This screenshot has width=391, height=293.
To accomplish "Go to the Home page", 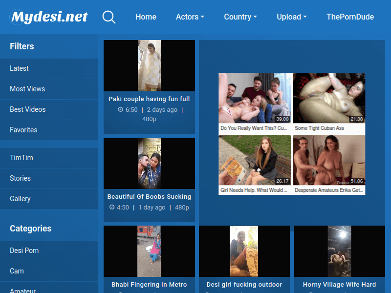I will pos(146,17).
